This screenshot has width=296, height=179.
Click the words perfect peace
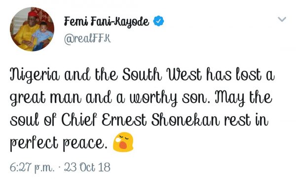[x=57, y=143]
